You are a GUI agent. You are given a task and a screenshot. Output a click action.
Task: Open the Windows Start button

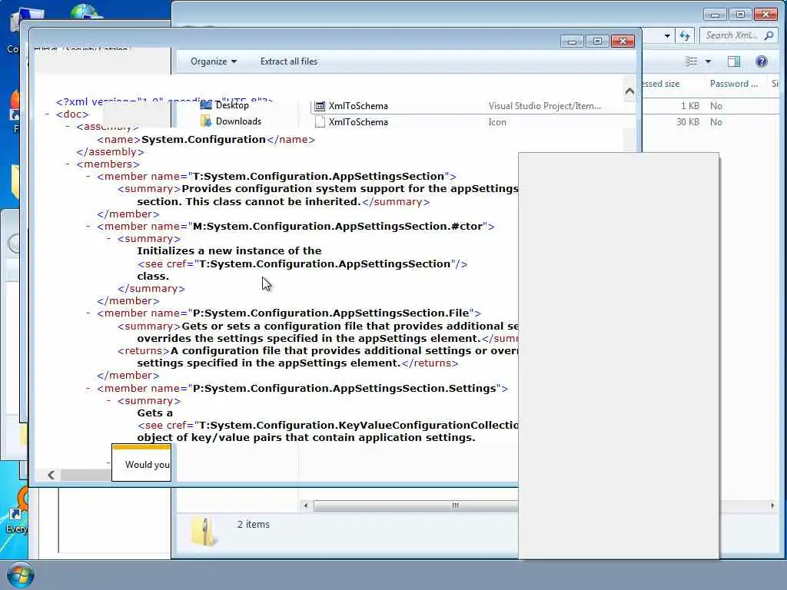21,575
